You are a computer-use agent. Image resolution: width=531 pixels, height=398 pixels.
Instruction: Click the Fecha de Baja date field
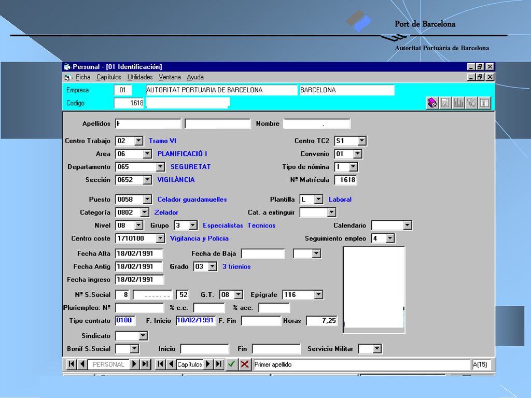tap(263, 253)
